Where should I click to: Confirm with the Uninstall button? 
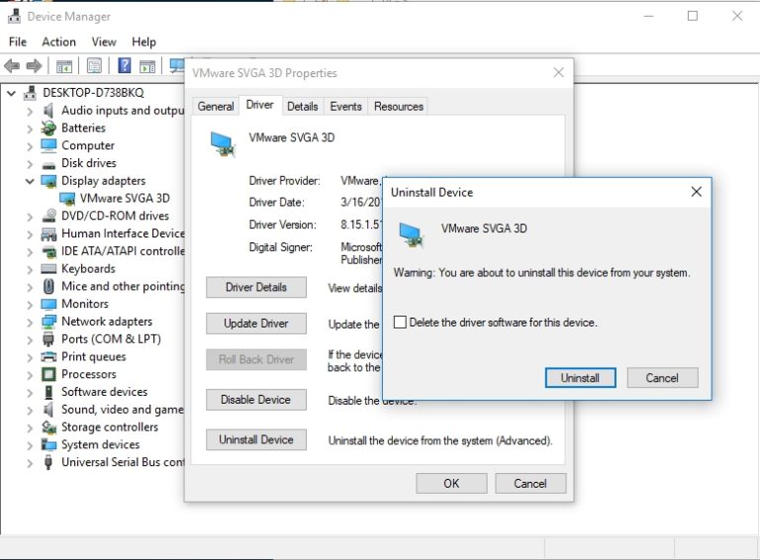pos(580,378)
